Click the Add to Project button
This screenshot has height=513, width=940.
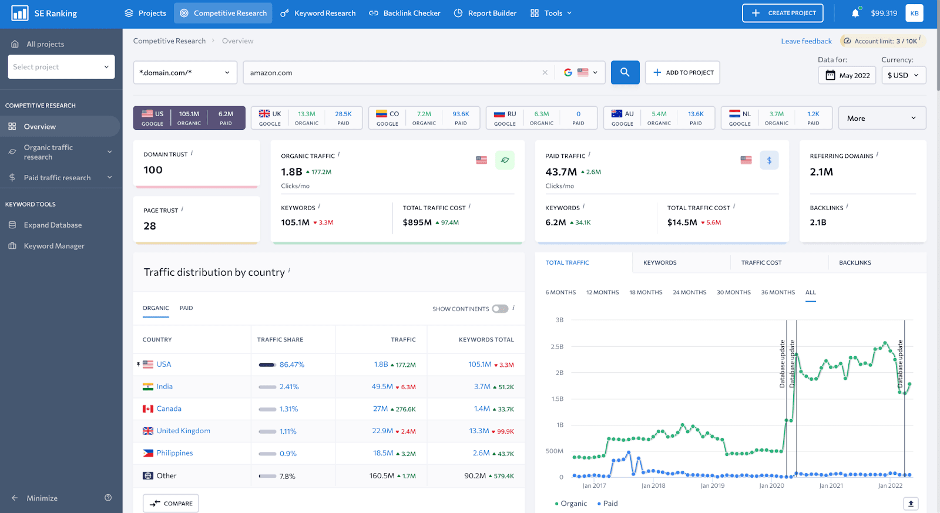pos(683,72)
